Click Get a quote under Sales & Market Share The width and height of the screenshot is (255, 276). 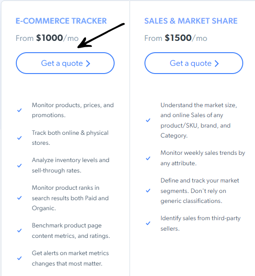pos(194,63)
